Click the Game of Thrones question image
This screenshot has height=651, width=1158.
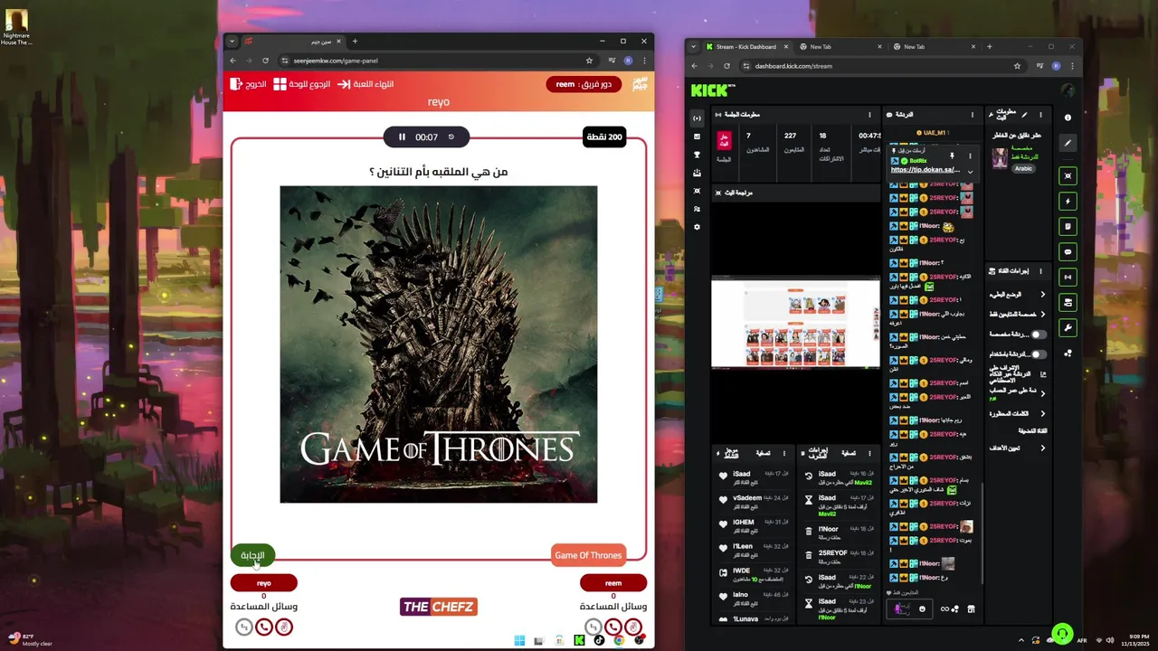click(x=439, y=344)
